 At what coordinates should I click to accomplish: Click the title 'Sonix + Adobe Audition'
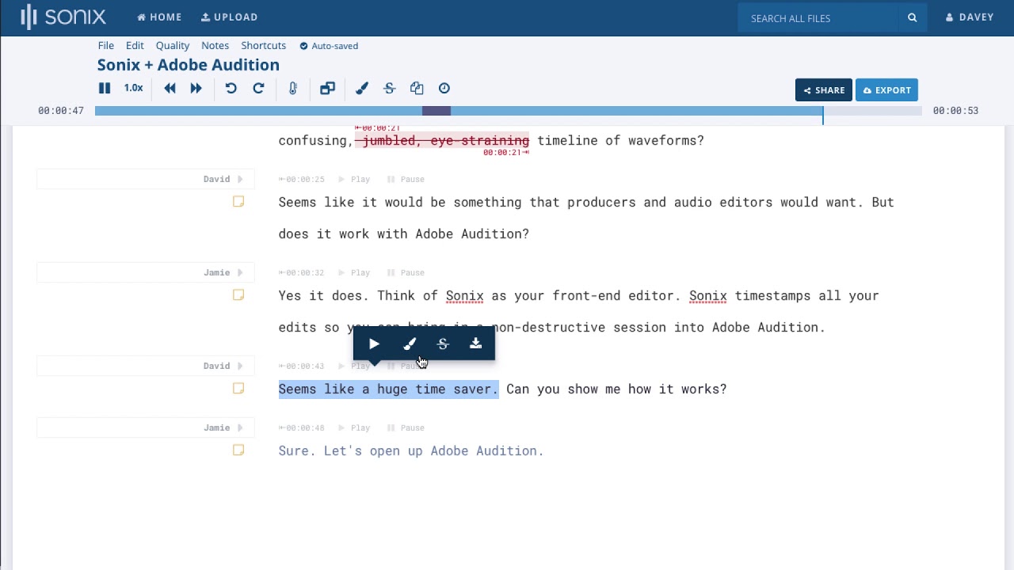189,65
